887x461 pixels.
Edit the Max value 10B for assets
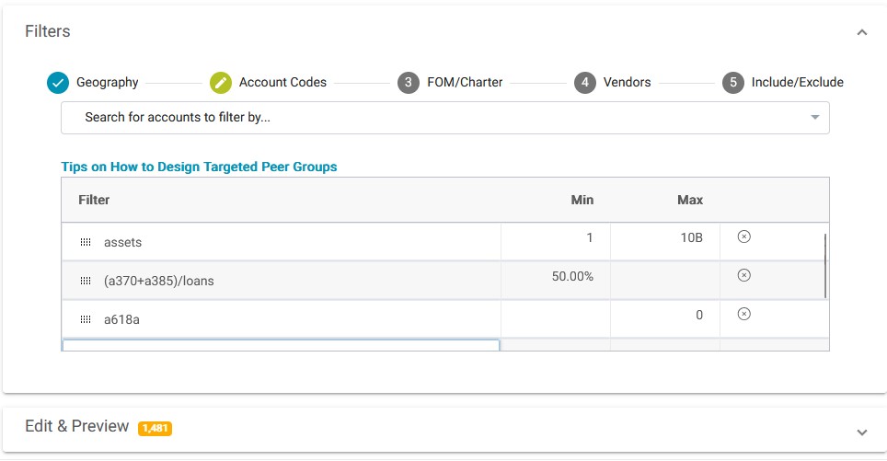coord(664,238)
